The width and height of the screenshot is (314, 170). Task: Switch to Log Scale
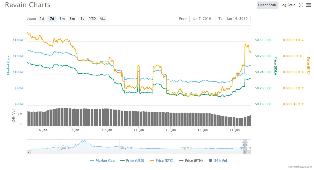pos(288,5)
